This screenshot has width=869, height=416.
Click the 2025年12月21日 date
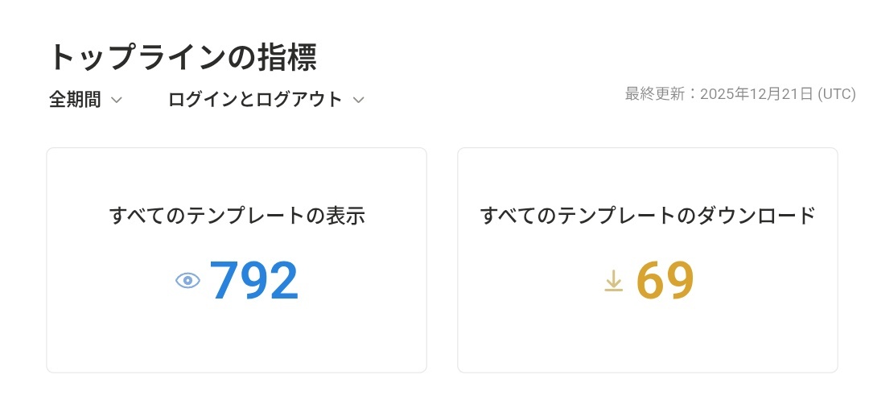point(756,94)
